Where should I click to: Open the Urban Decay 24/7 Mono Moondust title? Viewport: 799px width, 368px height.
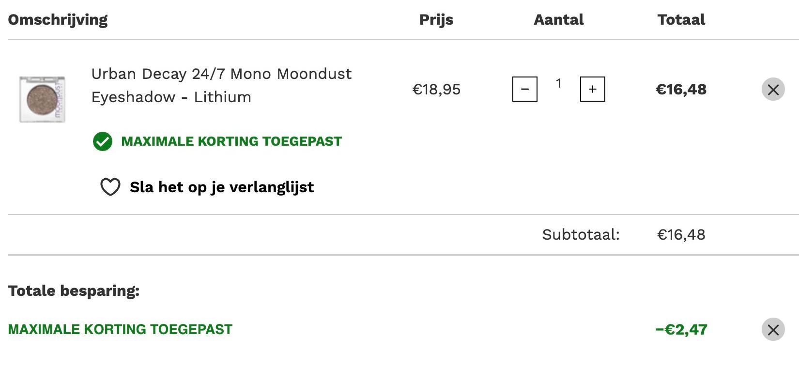[x=221, y=85]
